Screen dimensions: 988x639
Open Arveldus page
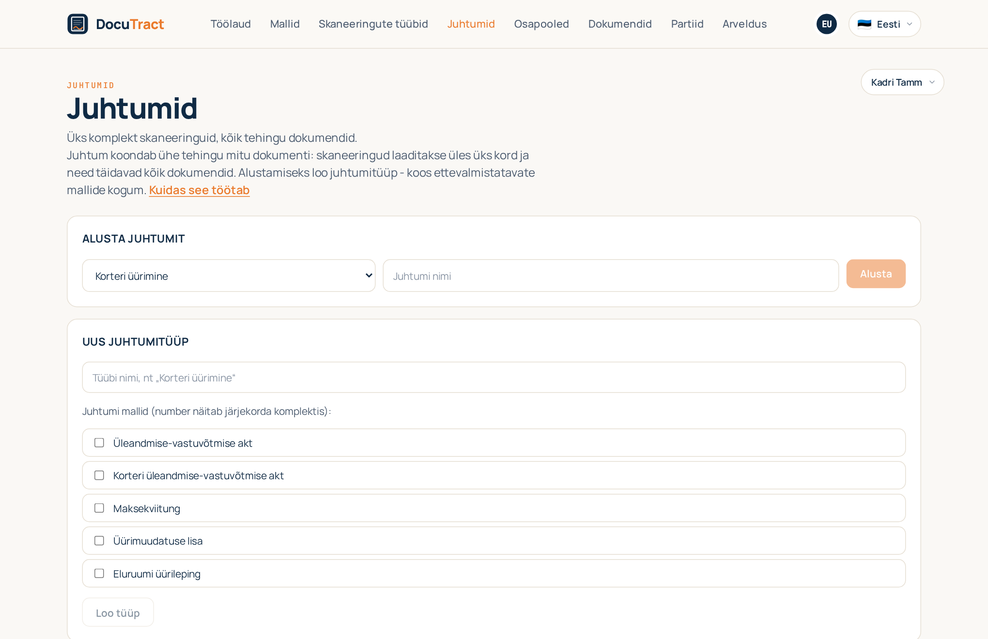click(x=744, y=24)
